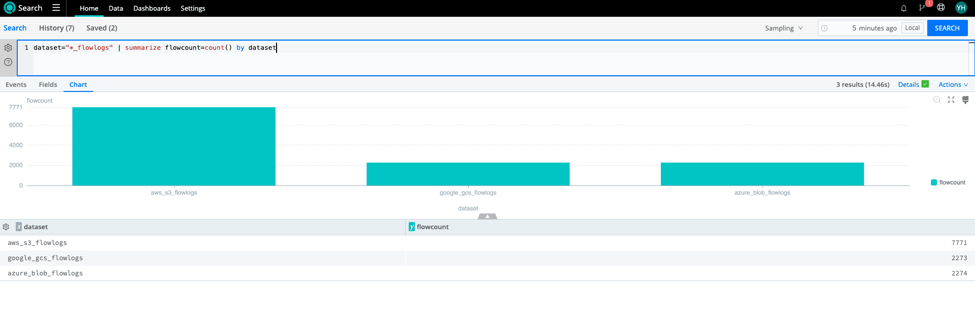This screenshot has width=975, height=313.
Task: Click the chart paintbrush format icon
Action: 965,100
